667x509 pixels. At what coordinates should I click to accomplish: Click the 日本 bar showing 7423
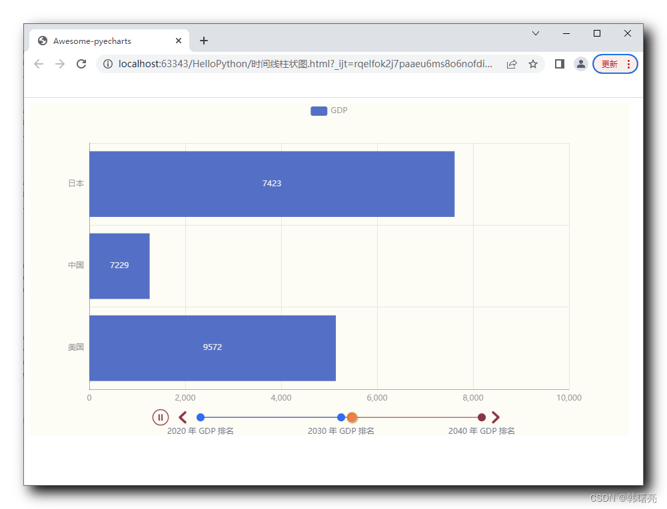pyautogui.click(x=271, y=184)
